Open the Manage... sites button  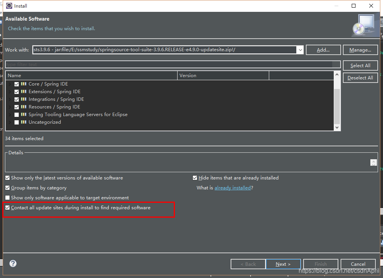(x=360, y=50)
